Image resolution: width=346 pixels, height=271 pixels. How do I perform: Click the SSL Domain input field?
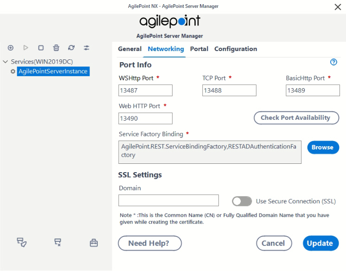168,200
